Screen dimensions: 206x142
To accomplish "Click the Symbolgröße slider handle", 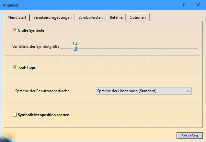I will point(75,48).
